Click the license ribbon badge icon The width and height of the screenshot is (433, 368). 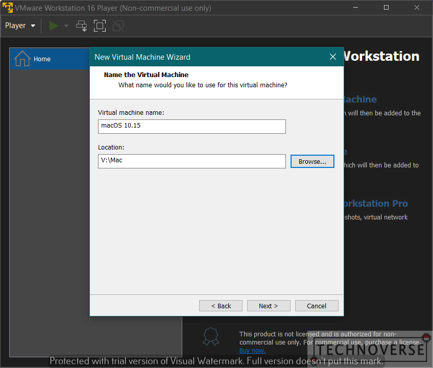click(211, 336)
